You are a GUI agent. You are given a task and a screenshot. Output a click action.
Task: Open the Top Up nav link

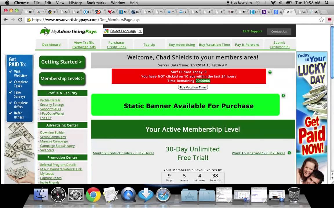coord(149,44)
